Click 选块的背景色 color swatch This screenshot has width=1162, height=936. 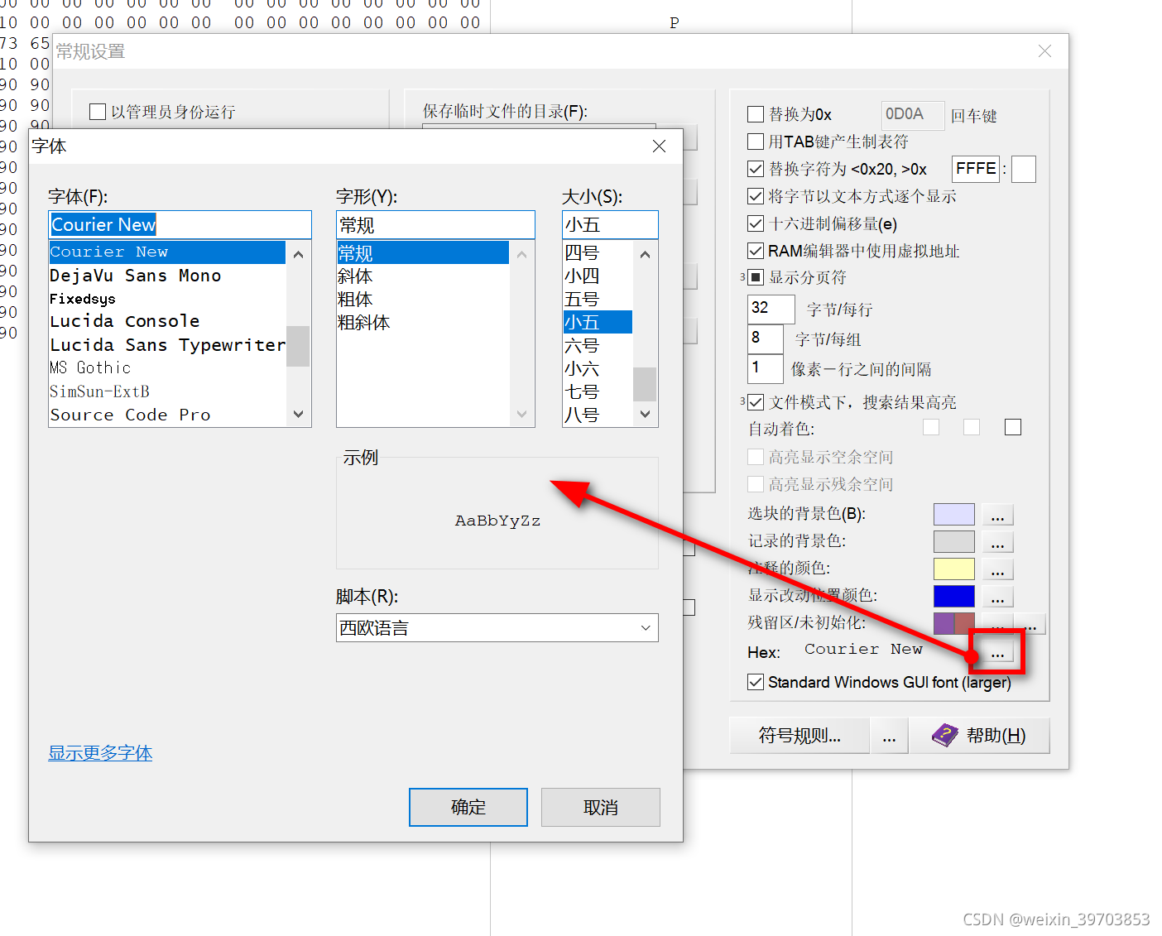tap(954, 514)
